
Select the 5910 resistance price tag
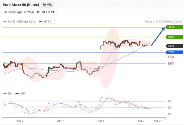(174, 37)
